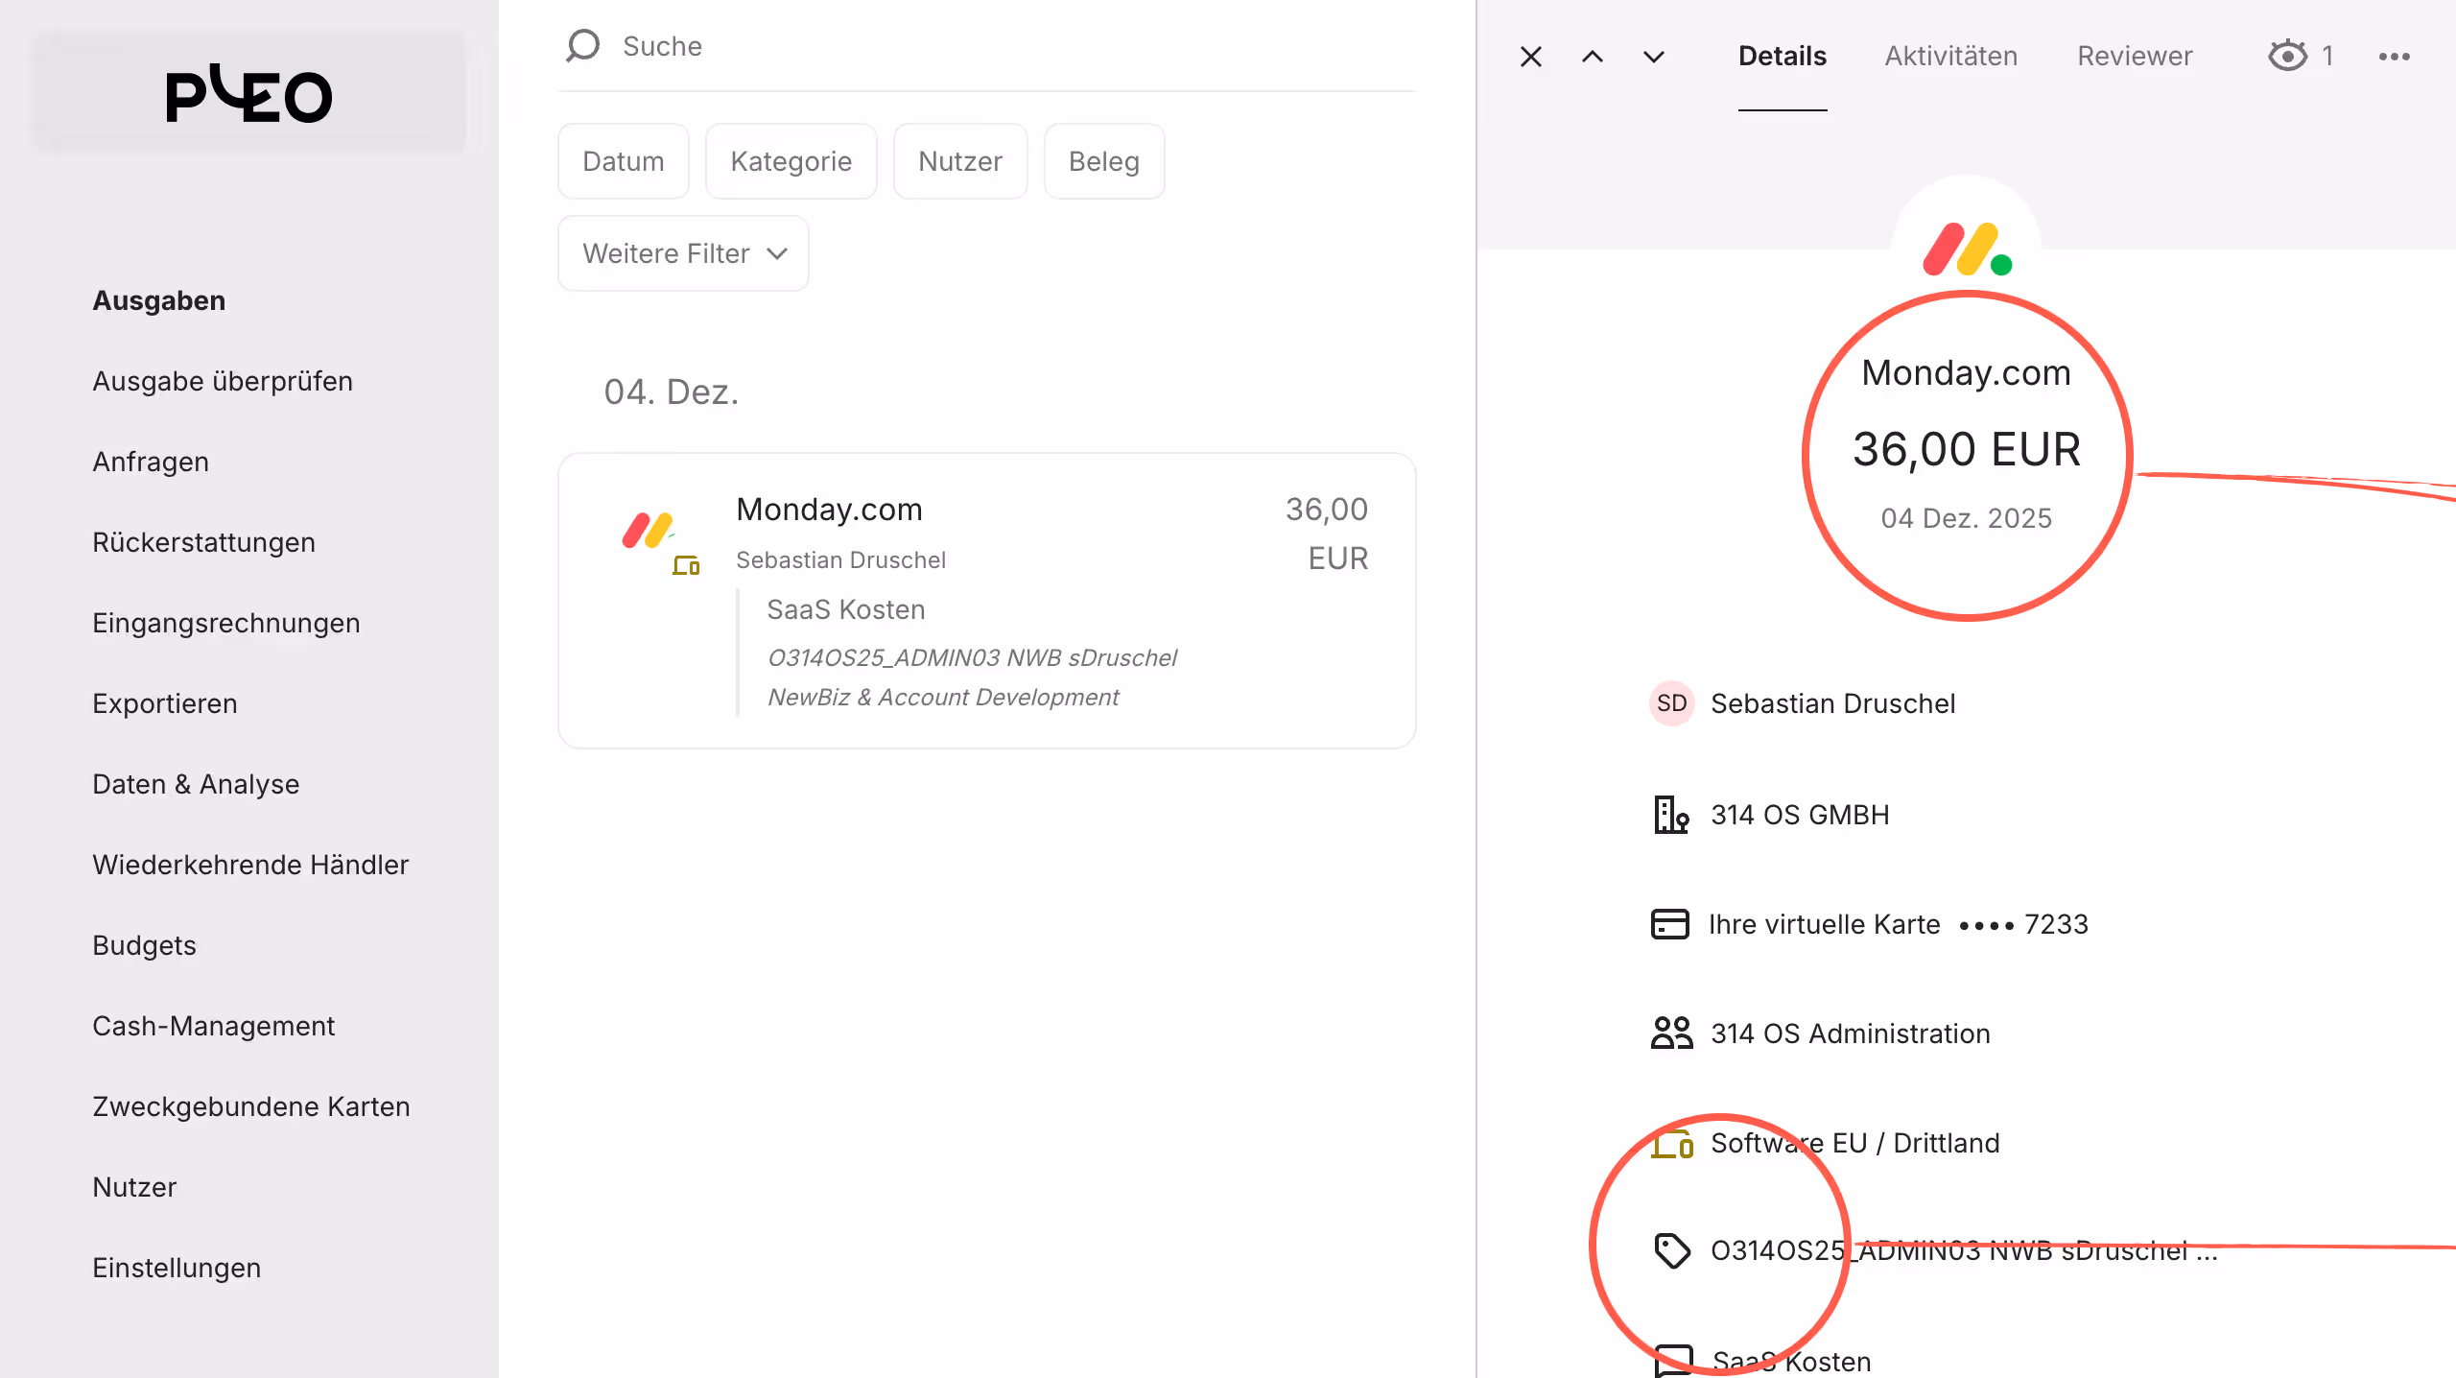Open Eingangsrechnungen in sidebar
This screenshot has width=2456, height=1378.
226,623
